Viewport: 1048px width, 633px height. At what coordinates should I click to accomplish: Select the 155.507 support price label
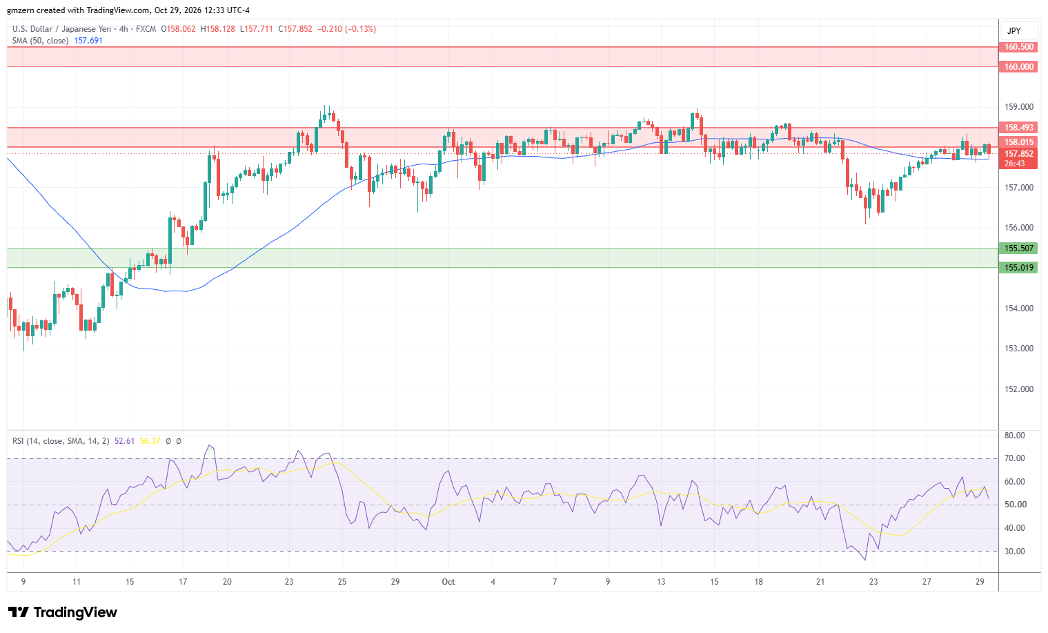[1018, 248]
